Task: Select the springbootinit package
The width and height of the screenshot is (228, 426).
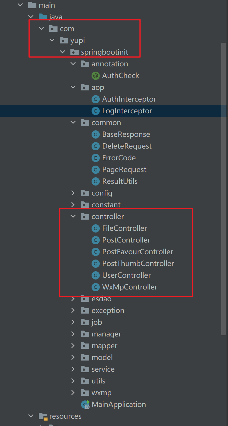Action: 104,52
